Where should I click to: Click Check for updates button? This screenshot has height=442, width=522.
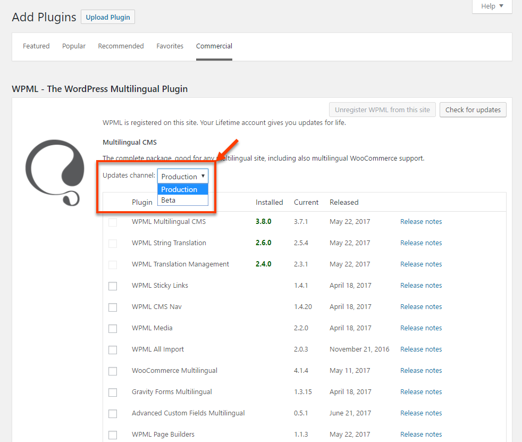473,110
